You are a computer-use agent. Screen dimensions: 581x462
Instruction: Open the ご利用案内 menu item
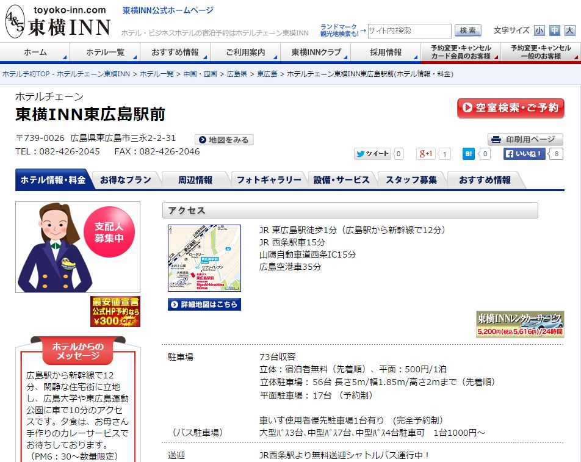246,52
